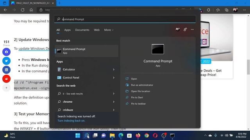Screen dimensions: 250x140
Task: Open Task View from the taskbar
Action: pyautogui.click(x=95, y=135)
